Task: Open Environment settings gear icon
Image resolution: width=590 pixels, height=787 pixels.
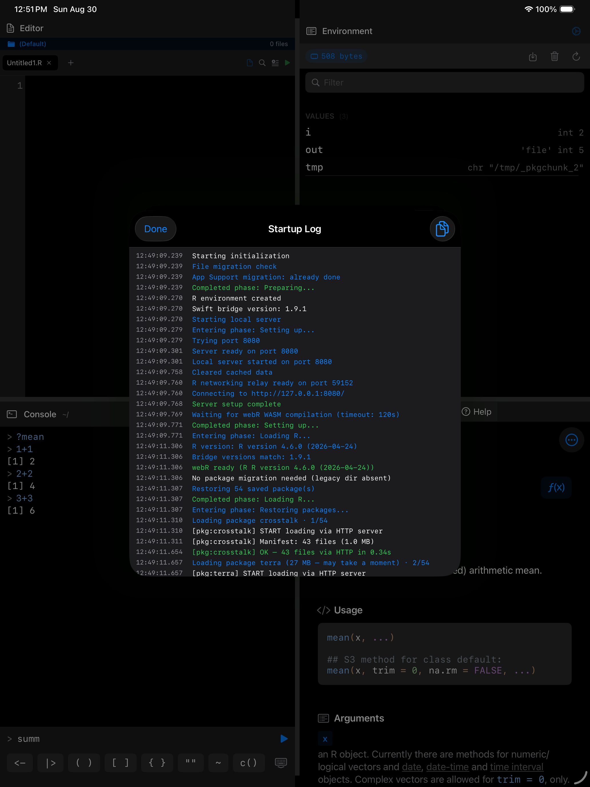Action: click(x=576, y=31)
